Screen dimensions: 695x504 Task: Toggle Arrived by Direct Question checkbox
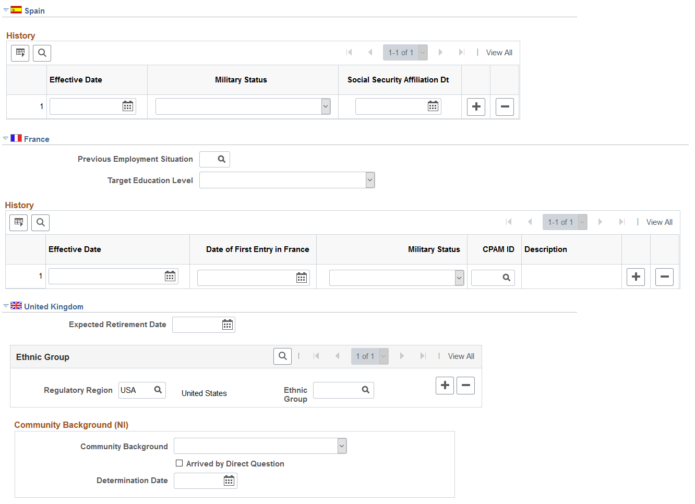pyautogui.click(x=179, y=463)
